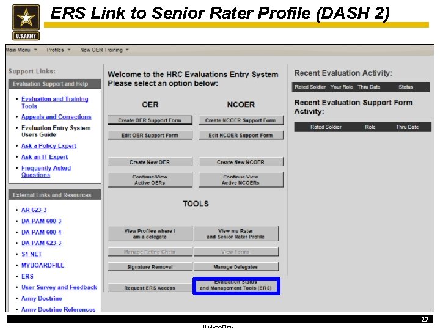Open the ERS external link
440x330 pixels.
click(28, 276)
